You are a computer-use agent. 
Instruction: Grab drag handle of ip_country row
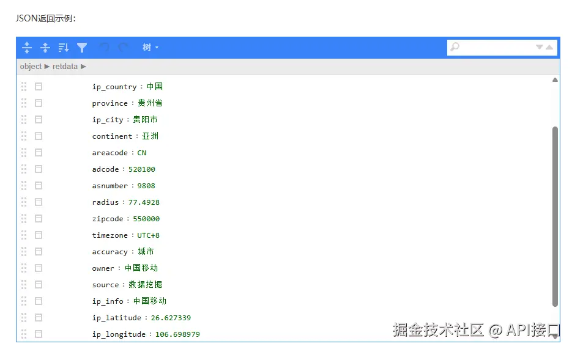(24, 87)
